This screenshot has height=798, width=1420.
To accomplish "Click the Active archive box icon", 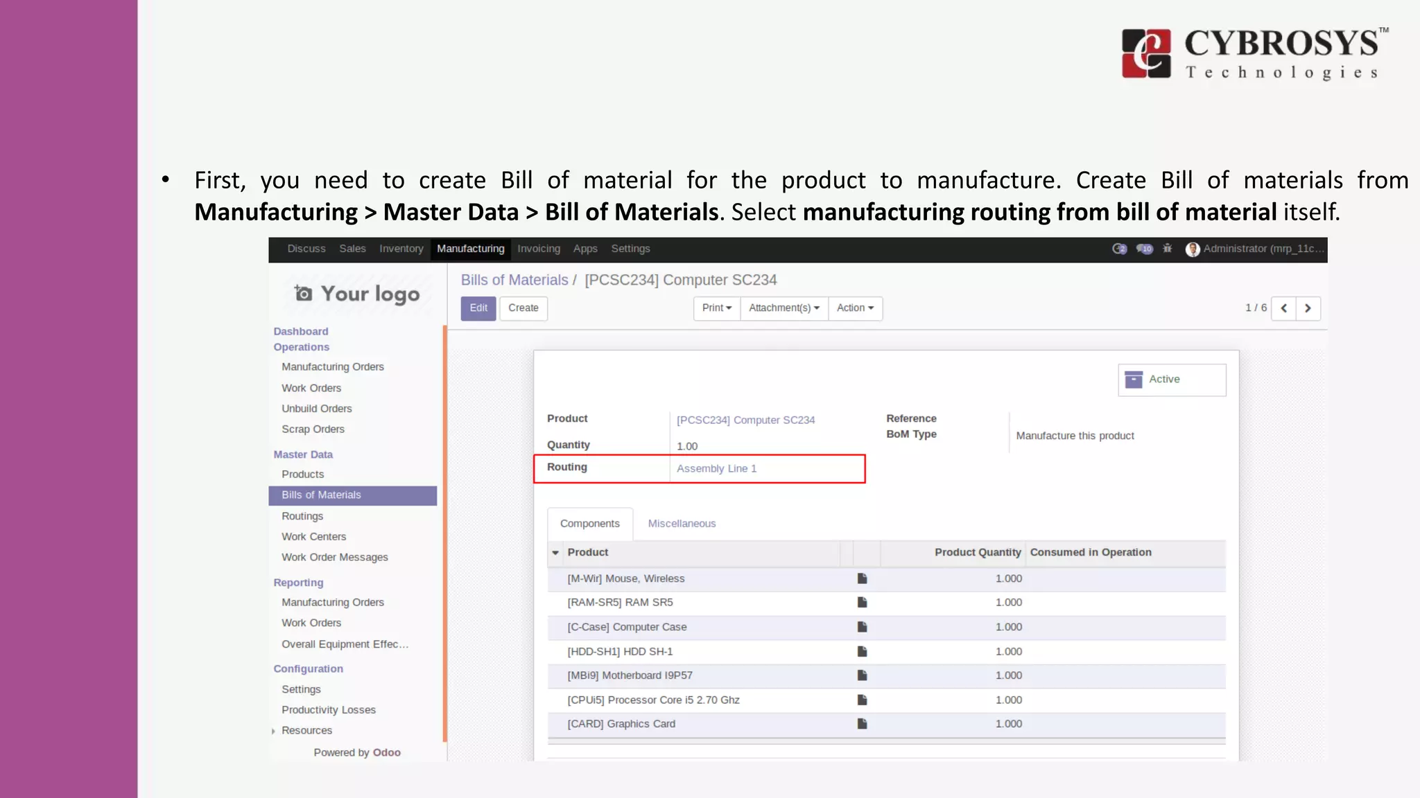I will pos(1134,379).
